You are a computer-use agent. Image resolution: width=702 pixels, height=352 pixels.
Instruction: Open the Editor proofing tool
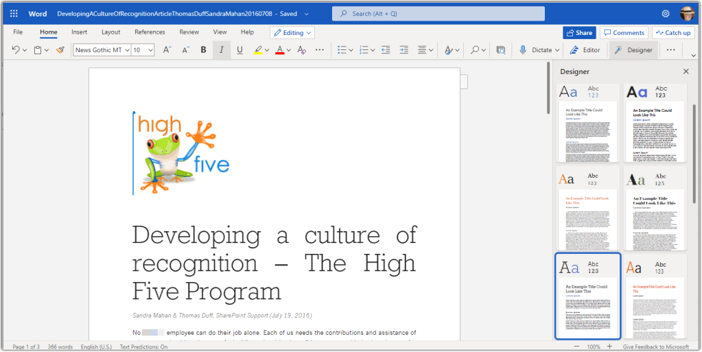coord(585,50)
